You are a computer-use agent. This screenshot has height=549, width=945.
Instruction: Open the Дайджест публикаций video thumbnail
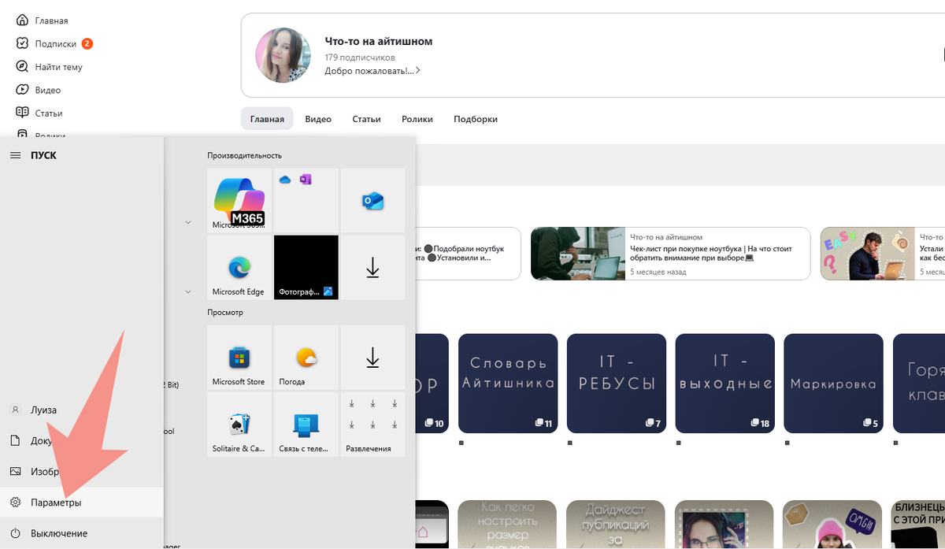[x=617, y=524]
